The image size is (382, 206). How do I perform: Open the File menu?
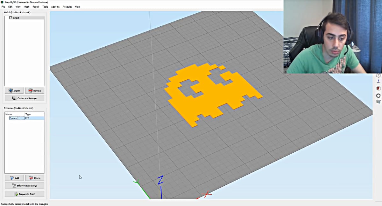click(x=3, y=7)
